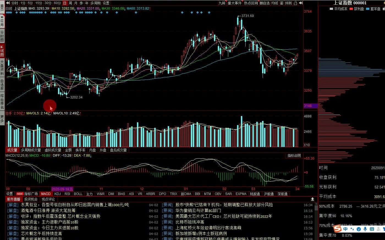The height and width of the screenshot is (240, 385).
Task: Select 内盘 tab
Action: pyautogui.click(x=92, y=150)
